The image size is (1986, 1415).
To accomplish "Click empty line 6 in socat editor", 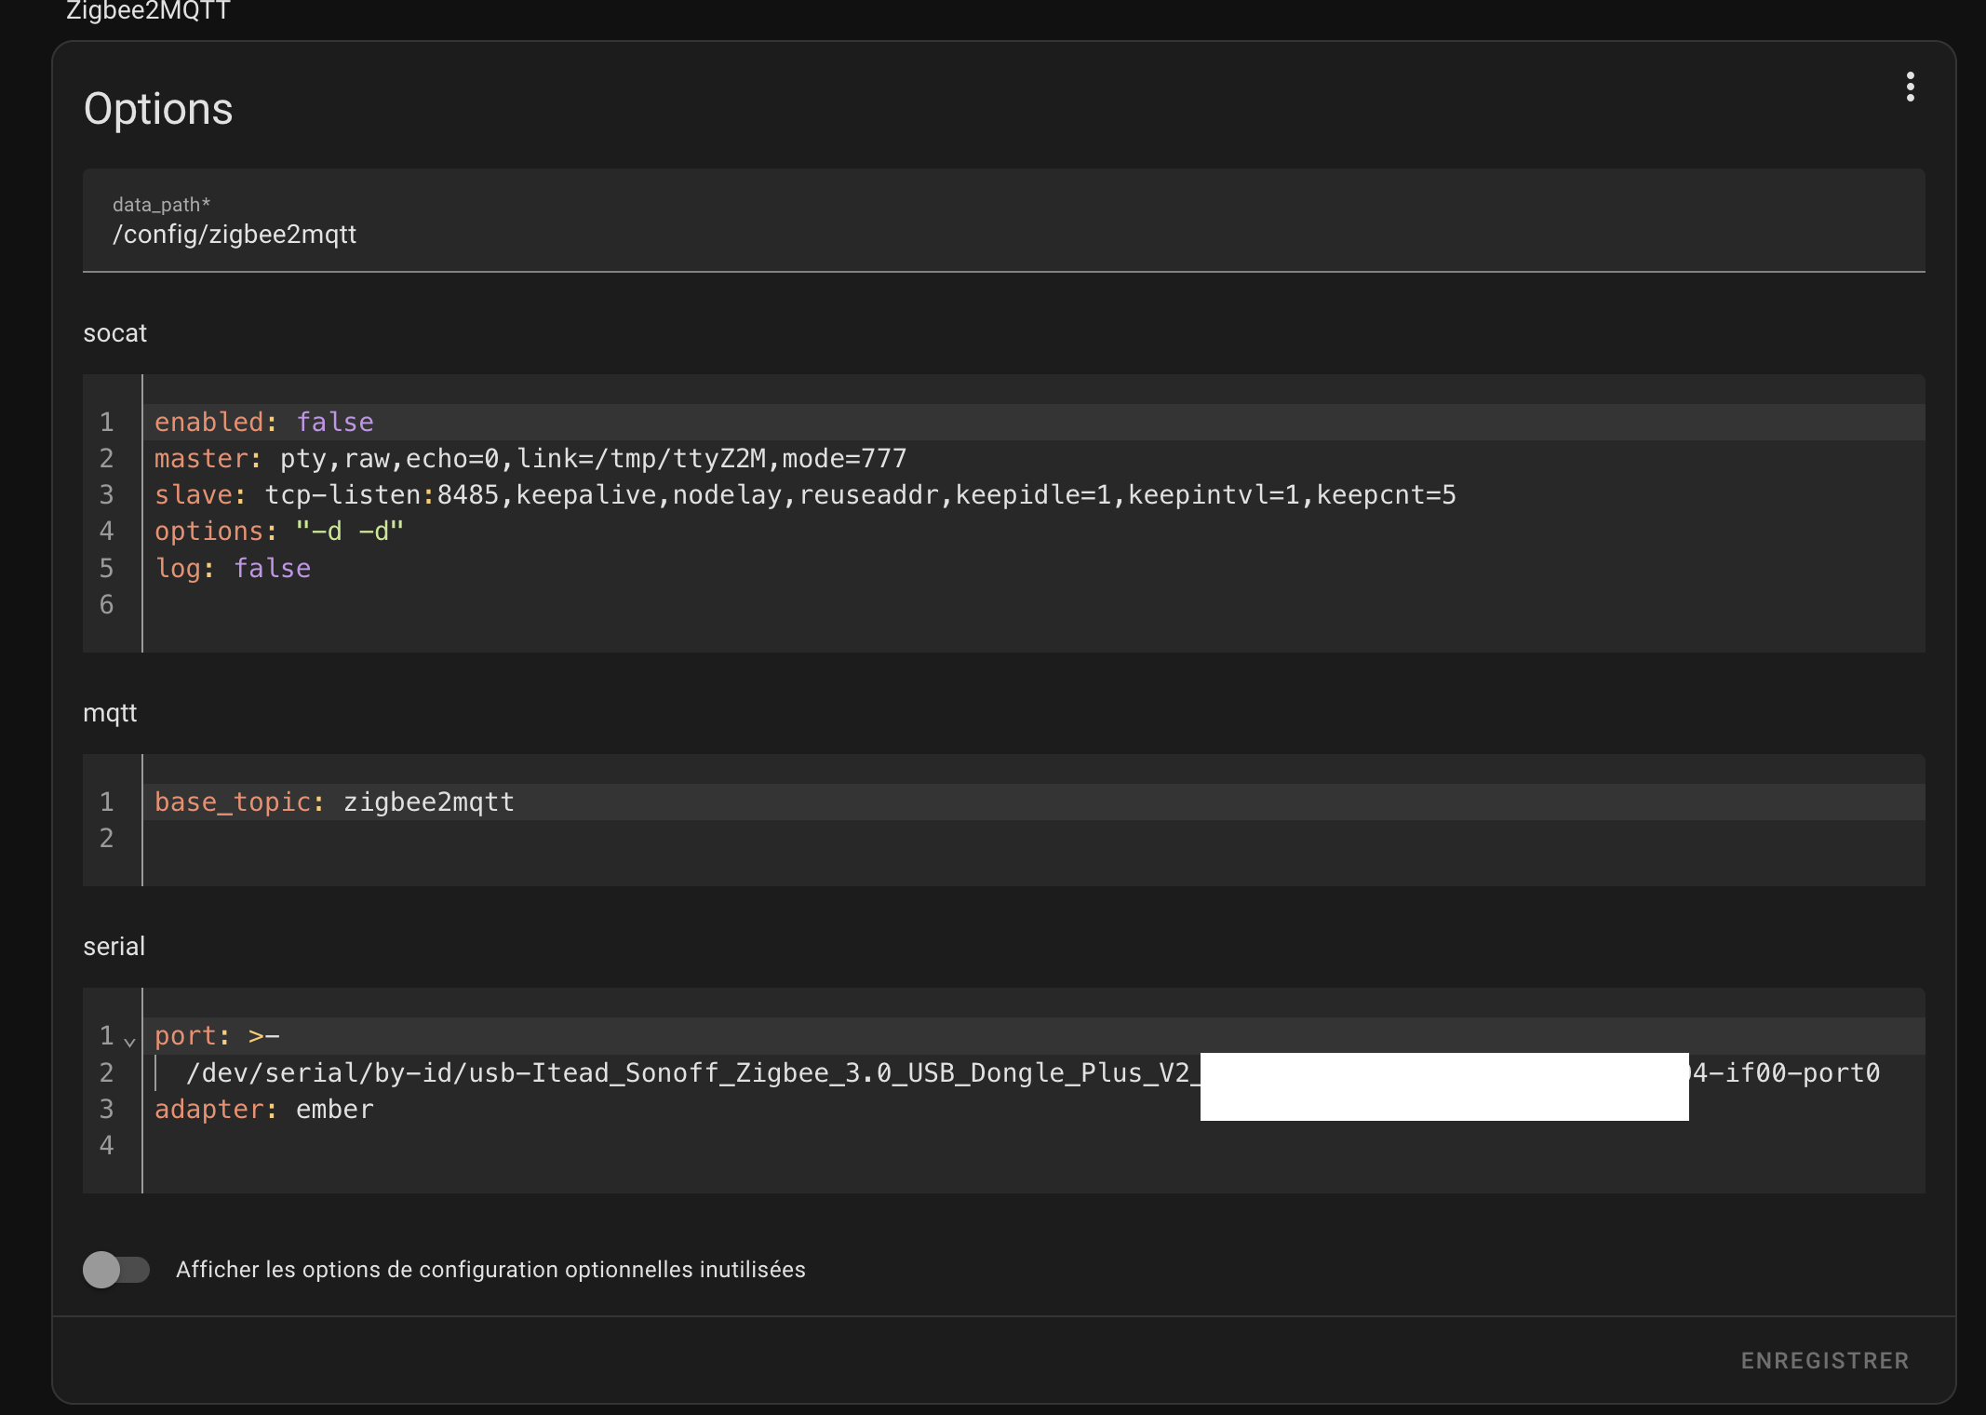I will click(x=558, y=604).
